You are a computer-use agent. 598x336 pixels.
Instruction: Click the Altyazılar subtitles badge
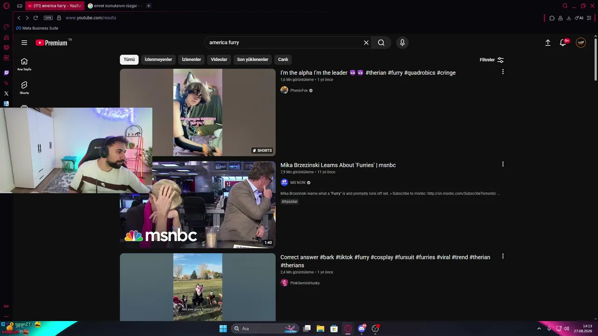pos(290,202)
